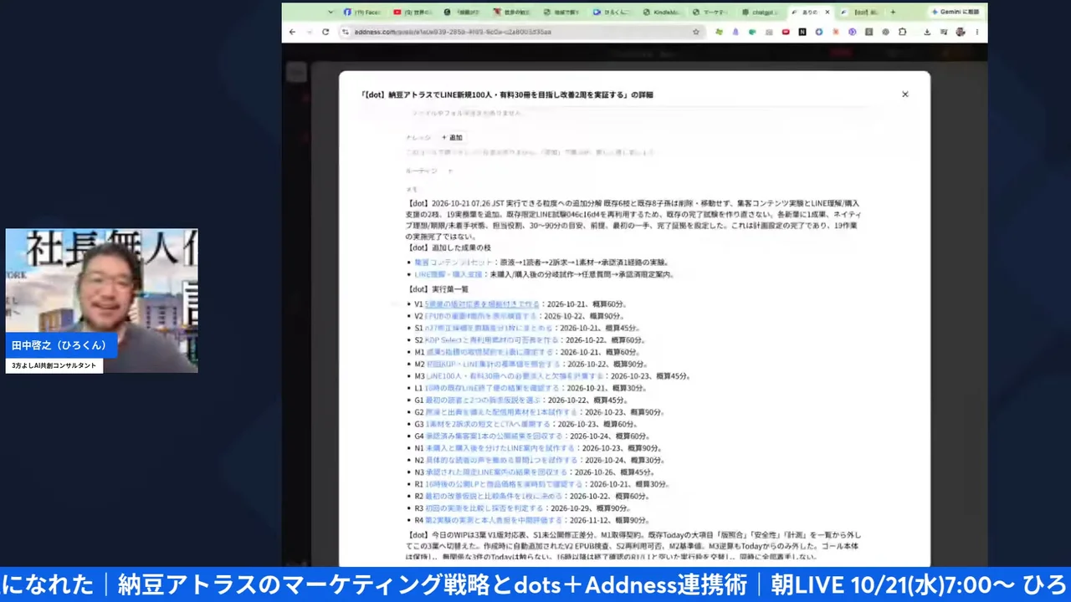Click the 追加 add button
This screenshot has height=602, width=1071.
tap(453, 137)
